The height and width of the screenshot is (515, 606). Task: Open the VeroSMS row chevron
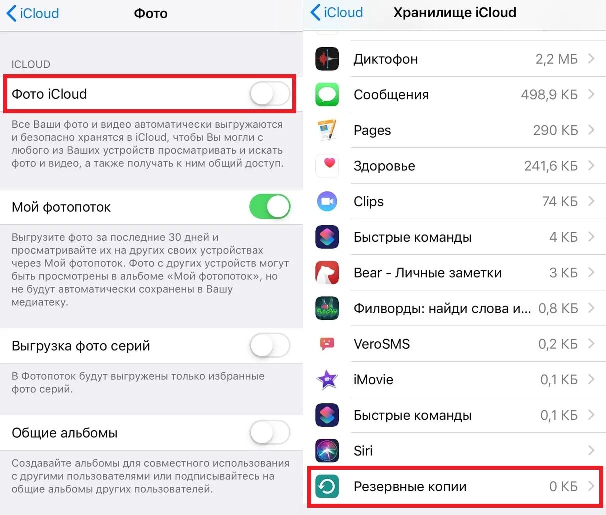pos(591,344)
